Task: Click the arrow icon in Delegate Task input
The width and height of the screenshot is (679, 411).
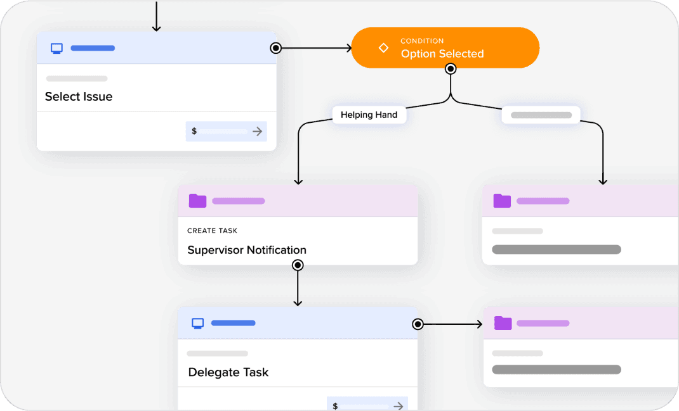Action: tap(398, 406)
